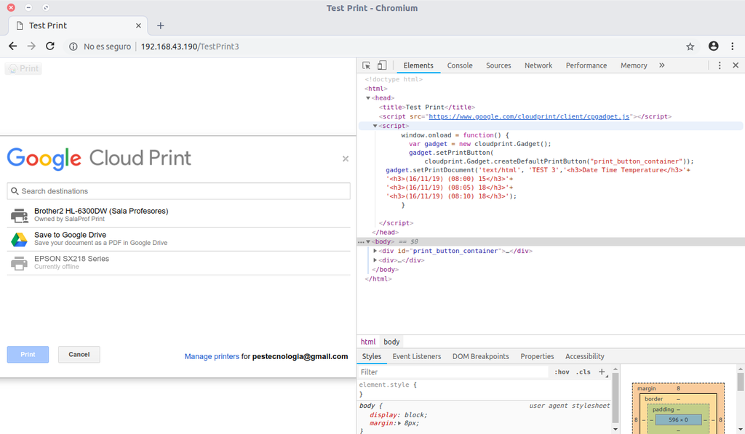Click the Save to Google Drive label
Screen dimensions: 745x434
click(x=70, y=235)
